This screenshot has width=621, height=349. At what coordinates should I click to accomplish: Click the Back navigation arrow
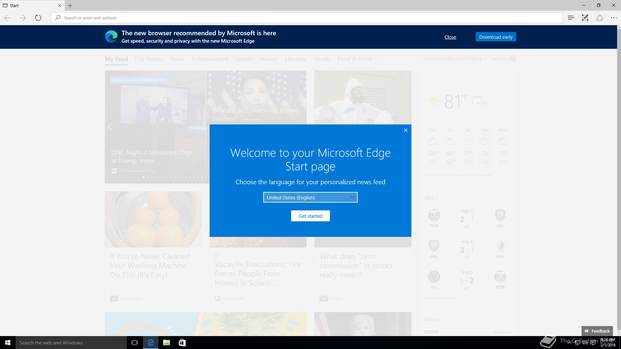tap(7, 18)
